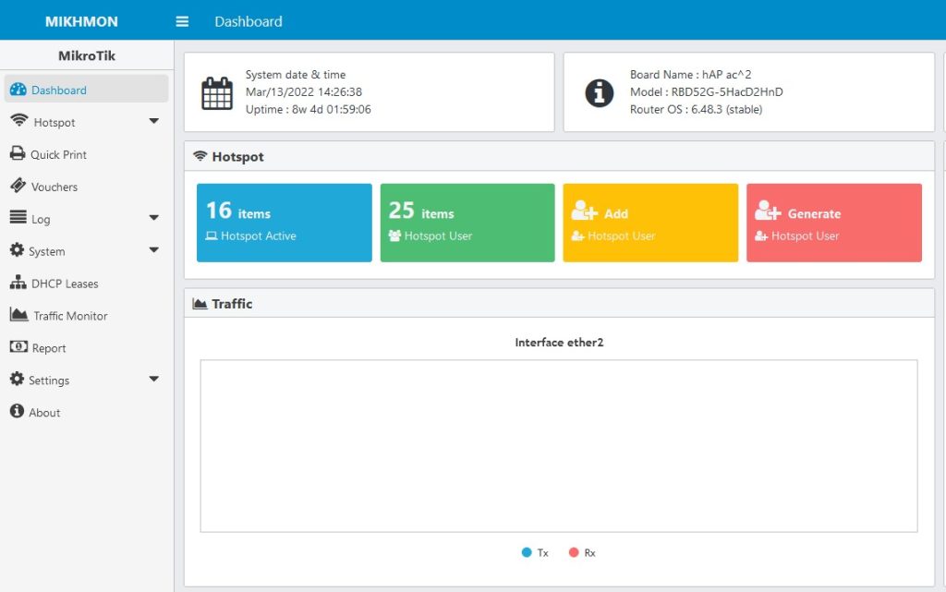Open the Add Hotspot User card
Viewport: 946px width, 592px height.
[650, 222]
